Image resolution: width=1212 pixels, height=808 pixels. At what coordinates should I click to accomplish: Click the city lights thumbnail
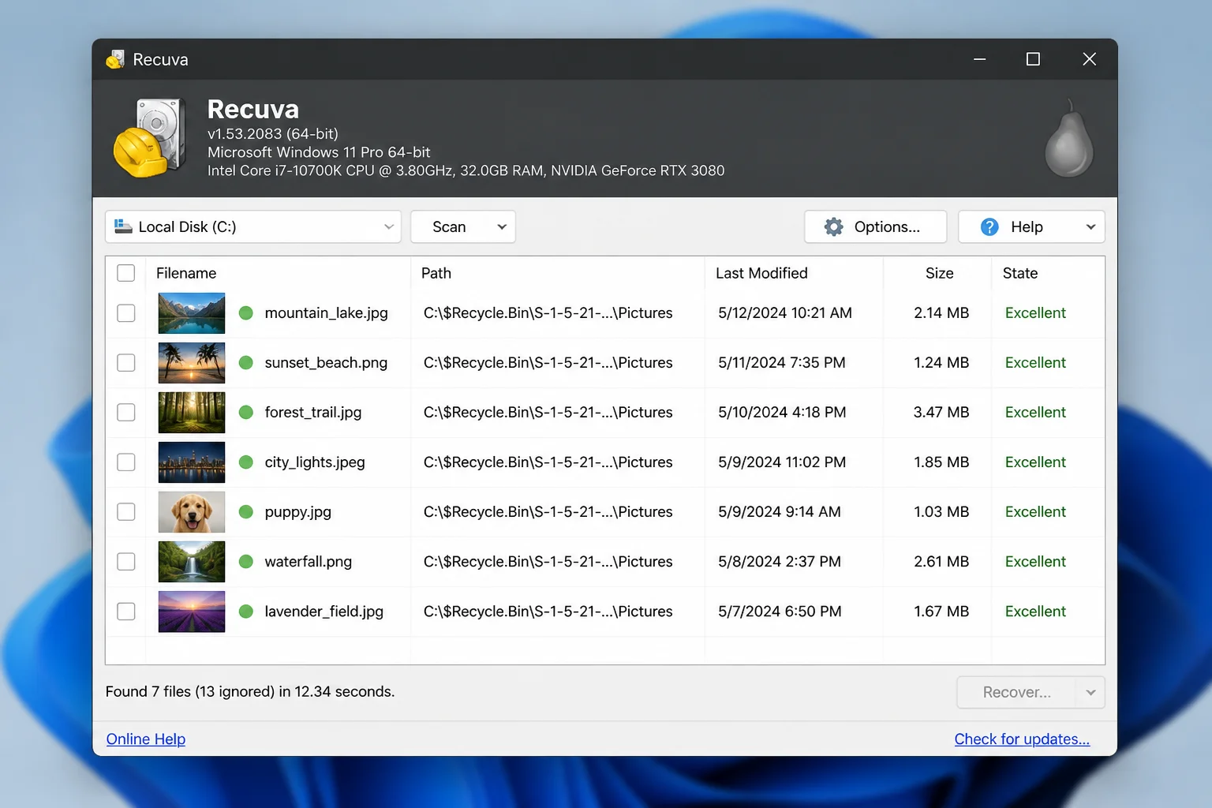[192, 462]
